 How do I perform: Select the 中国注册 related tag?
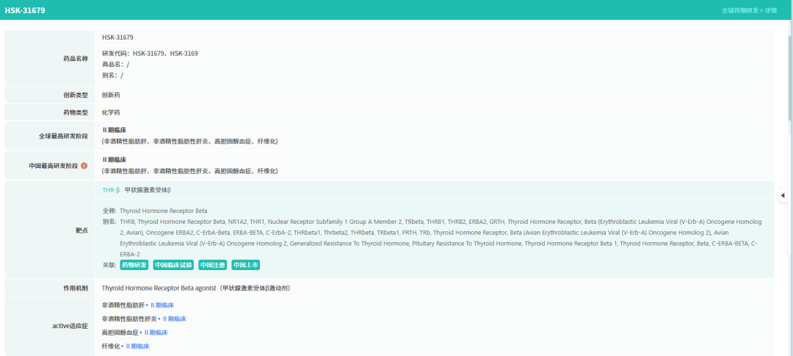click(x=212, y=265)
